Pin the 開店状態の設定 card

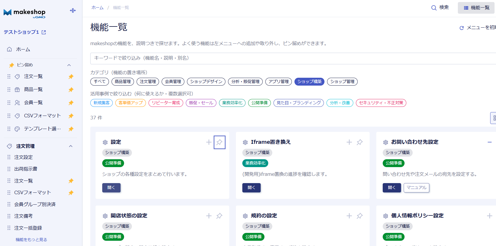pyautogui.click(x=219, y=216)
